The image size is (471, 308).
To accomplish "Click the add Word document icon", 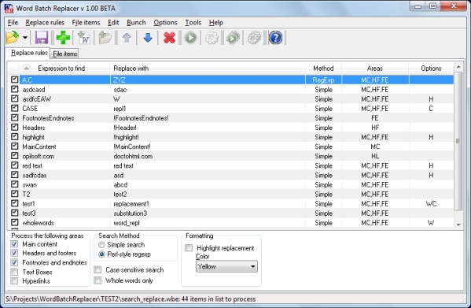I will pos(84,38).
